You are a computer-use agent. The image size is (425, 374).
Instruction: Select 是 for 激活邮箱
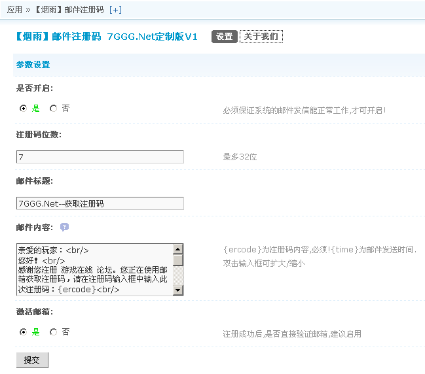[x=24, y=331]
